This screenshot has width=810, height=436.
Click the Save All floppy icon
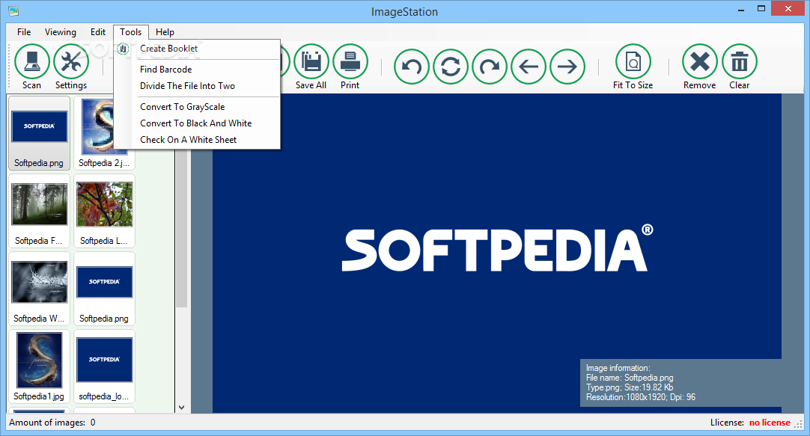point(311,61)
